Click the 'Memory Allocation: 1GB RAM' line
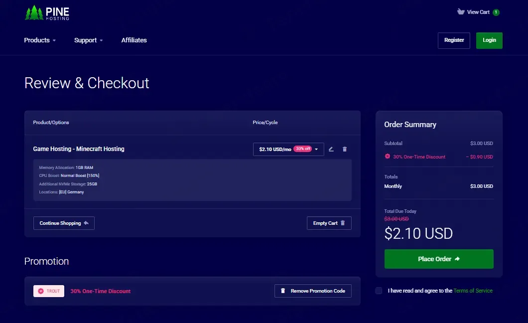Image resolution: width=528 pixels, height=323 pixels. (x=66, y=167)
